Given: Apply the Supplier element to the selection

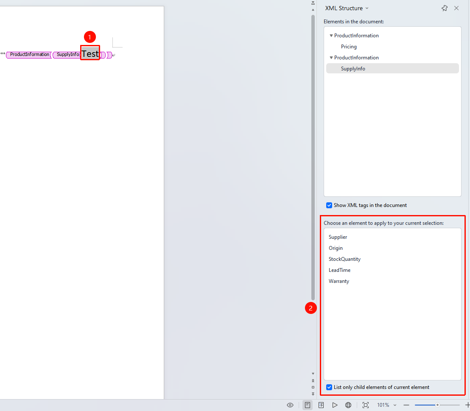Looking at the screenshot, I should (338, 237).
